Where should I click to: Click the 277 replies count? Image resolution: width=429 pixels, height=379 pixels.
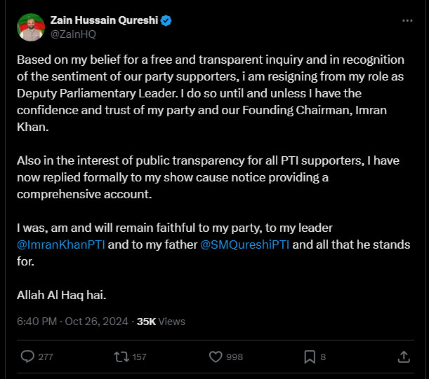pos(46,357)
